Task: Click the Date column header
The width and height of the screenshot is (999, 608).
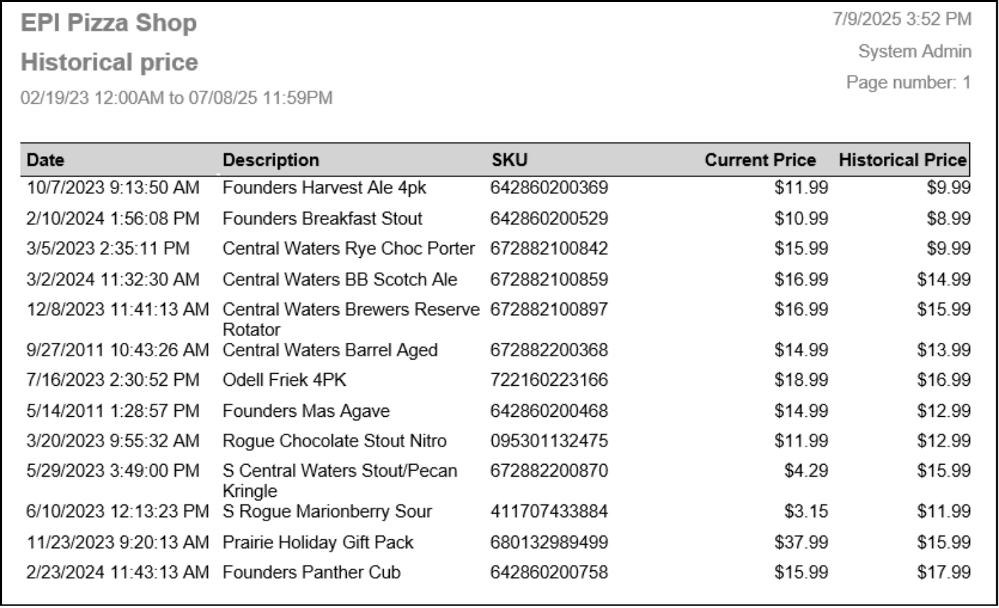Action: coord(45,160)
